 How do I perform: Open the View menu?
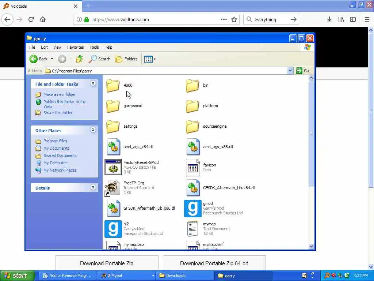point(57,47)
